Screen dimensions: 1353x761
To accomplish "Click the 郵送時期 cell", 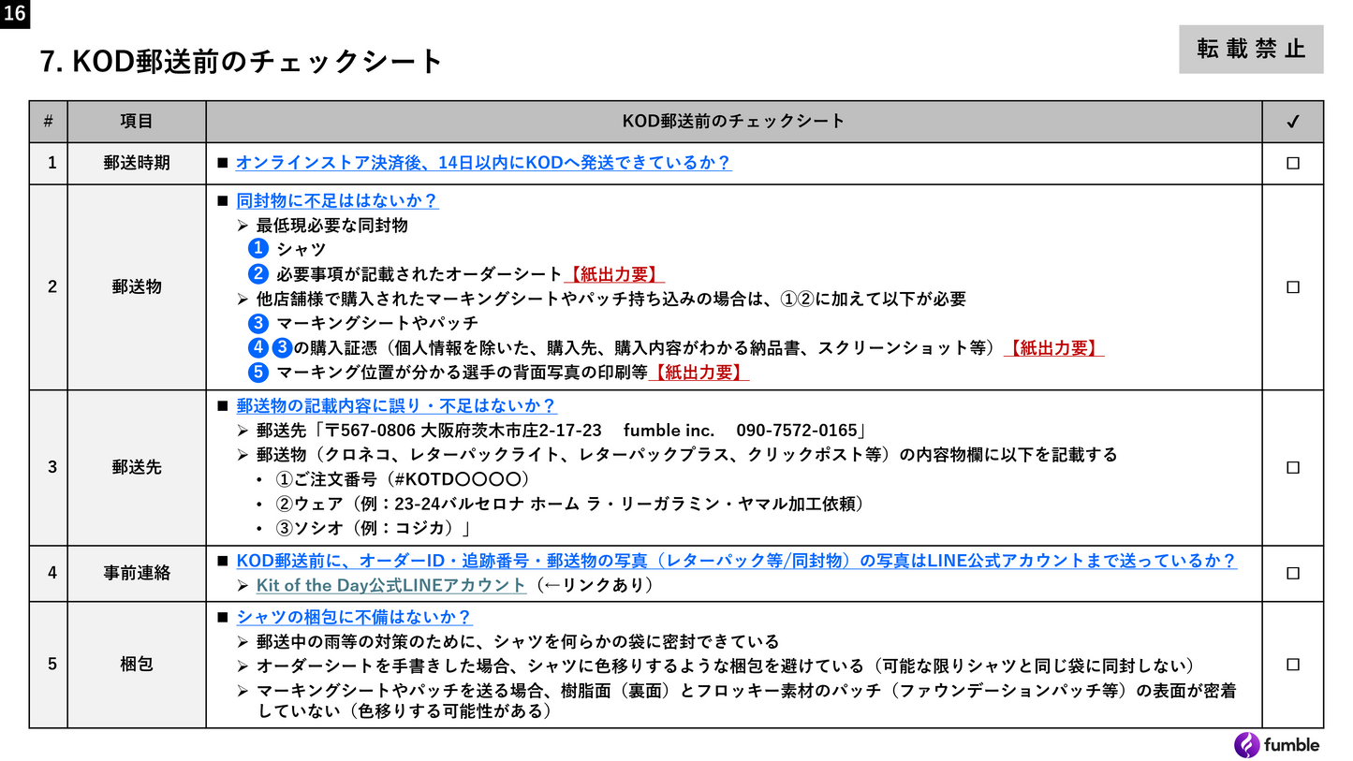I will pyautogui.click(x=137, y=163).
